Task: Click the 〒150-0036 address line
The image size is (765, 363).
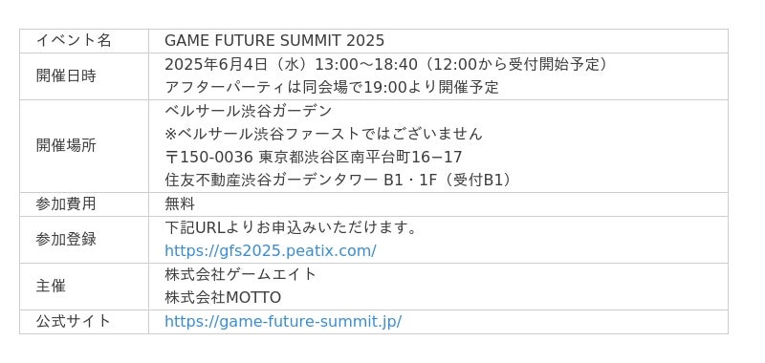Action: [x=314, y=157]
